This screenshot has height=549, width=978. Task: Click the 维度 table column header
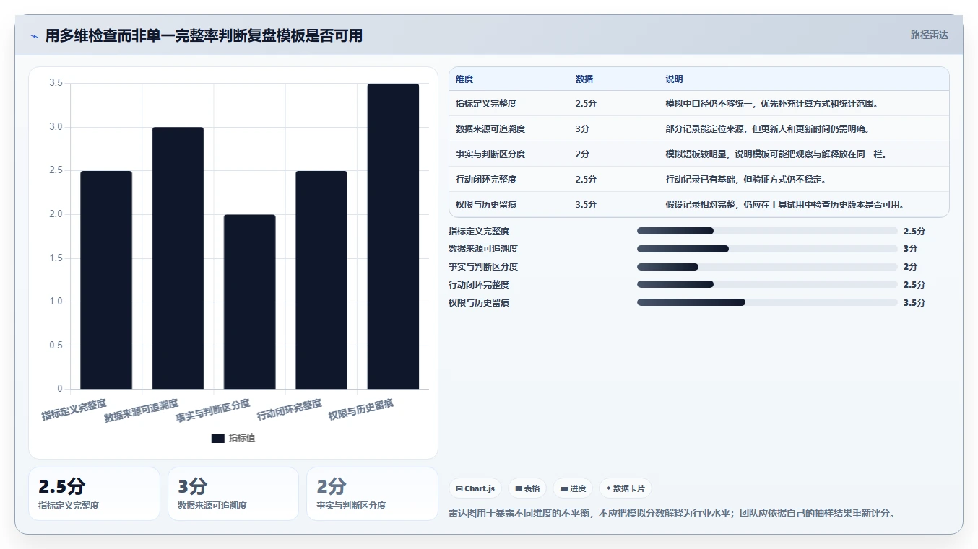coord(464,79)
